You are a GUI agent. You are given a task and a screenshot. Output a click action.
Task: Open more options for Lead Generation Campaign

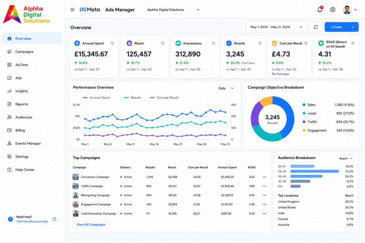[x=264, y=213]
